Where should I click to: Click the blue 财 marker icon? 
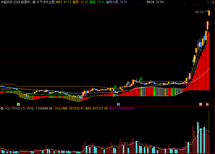tap(118, 104)
